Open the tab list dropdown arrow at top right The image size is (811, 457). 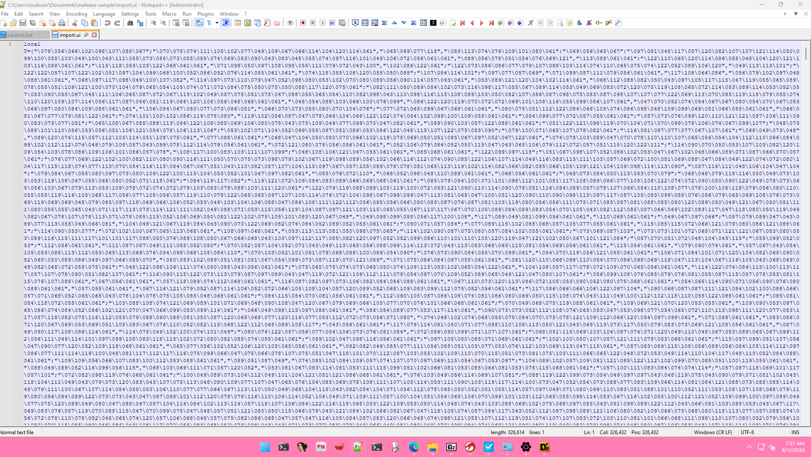point(796,14)
